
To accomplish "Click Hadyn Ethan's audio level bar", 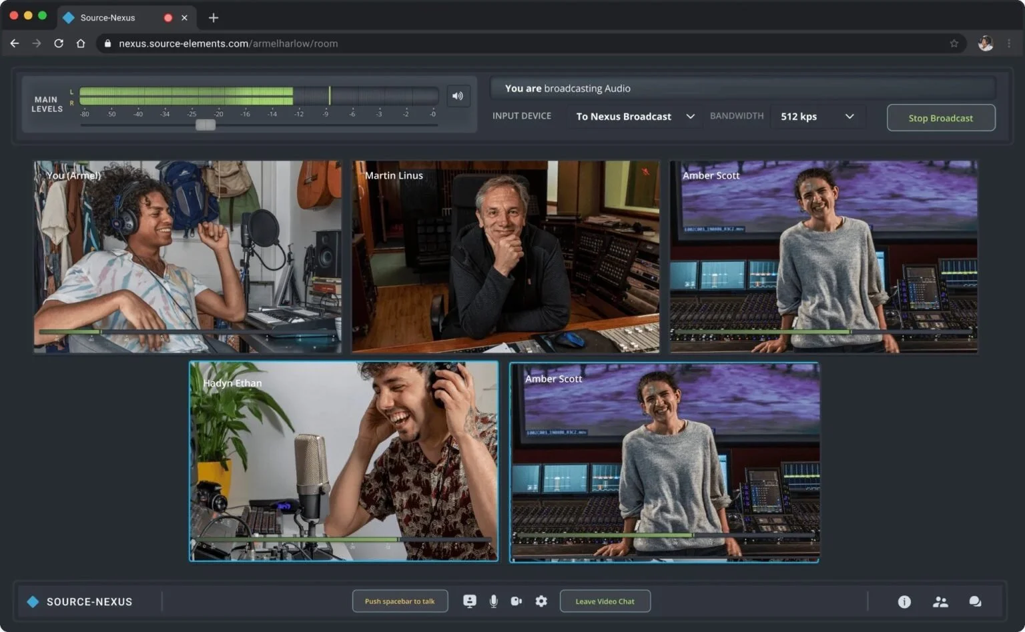I will click(x=344, y=539).
